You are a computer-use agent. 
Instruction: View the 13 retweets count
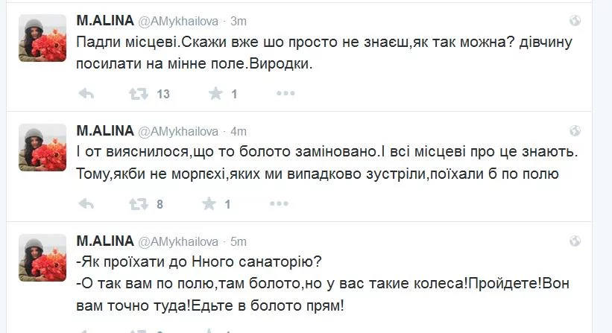tap(163, 95)
